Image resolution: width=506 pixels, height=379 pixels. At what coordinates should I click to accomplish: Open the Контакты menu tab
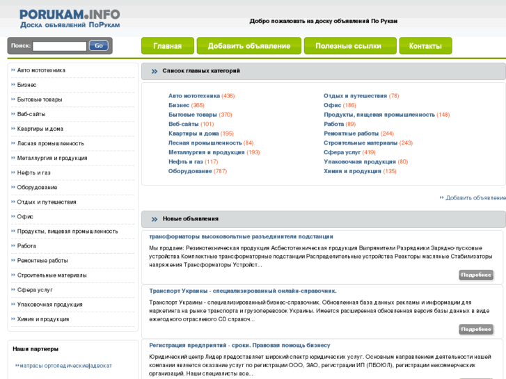click(x=425, y=46)
